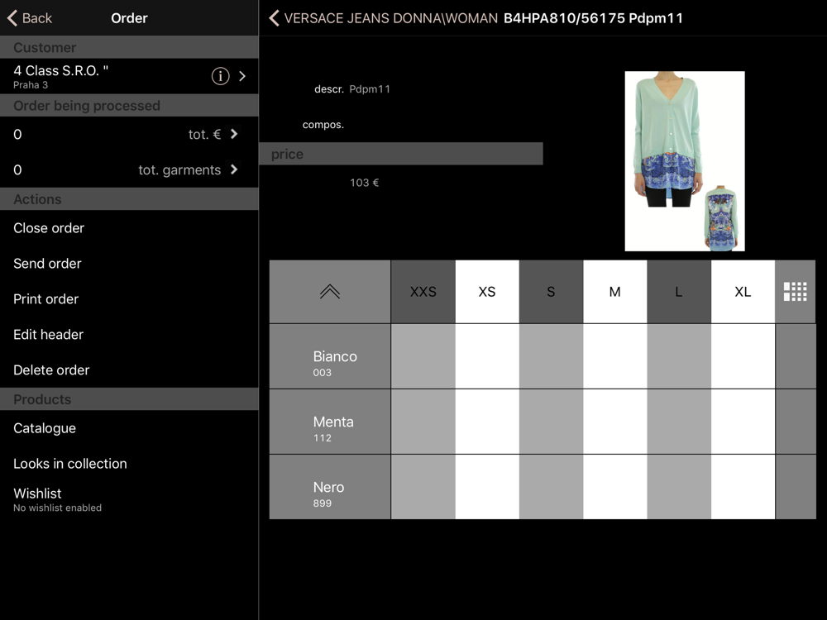Select the Menta 112 color row
Viewport: 827px width, 620px height.
coord(330,422)
